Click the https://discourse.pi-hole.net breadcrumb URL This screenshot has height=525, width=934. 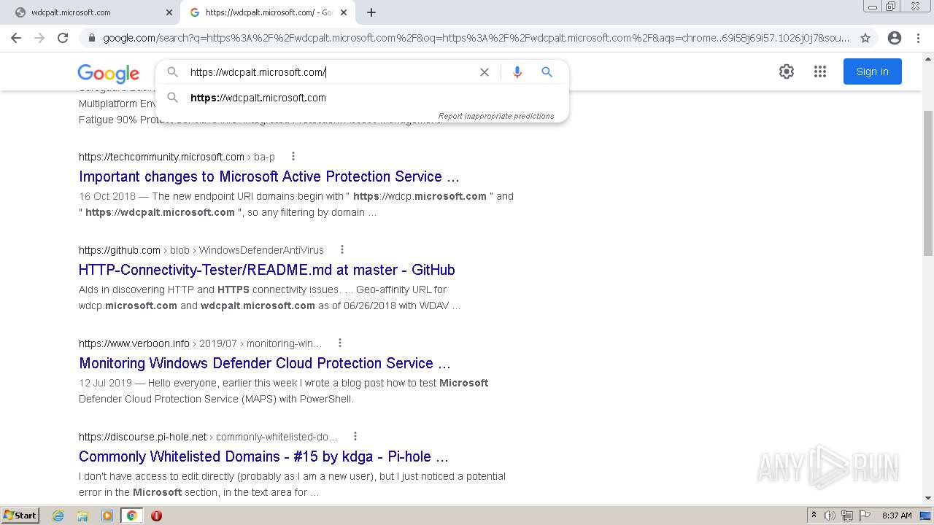click(x=143, y=437)
